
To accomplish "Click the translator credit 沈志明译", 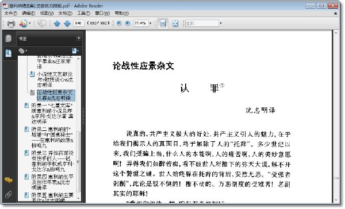I will [260, 110].
